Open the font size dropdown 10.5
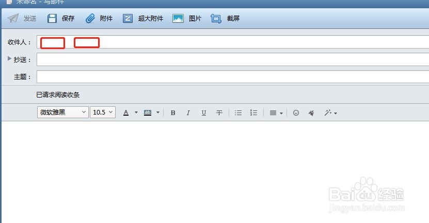The height and width of the screenshot is (223, 429). (103, 112)
